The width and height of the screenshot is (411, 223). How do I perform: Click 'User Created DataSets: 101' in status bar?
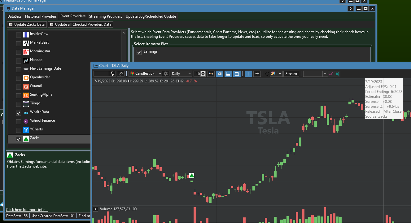[x=53, y=216]
